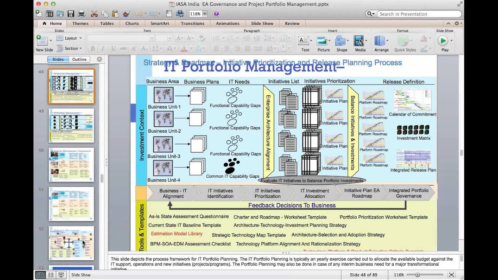Open the template gallery icon

(x=49, y=14)
